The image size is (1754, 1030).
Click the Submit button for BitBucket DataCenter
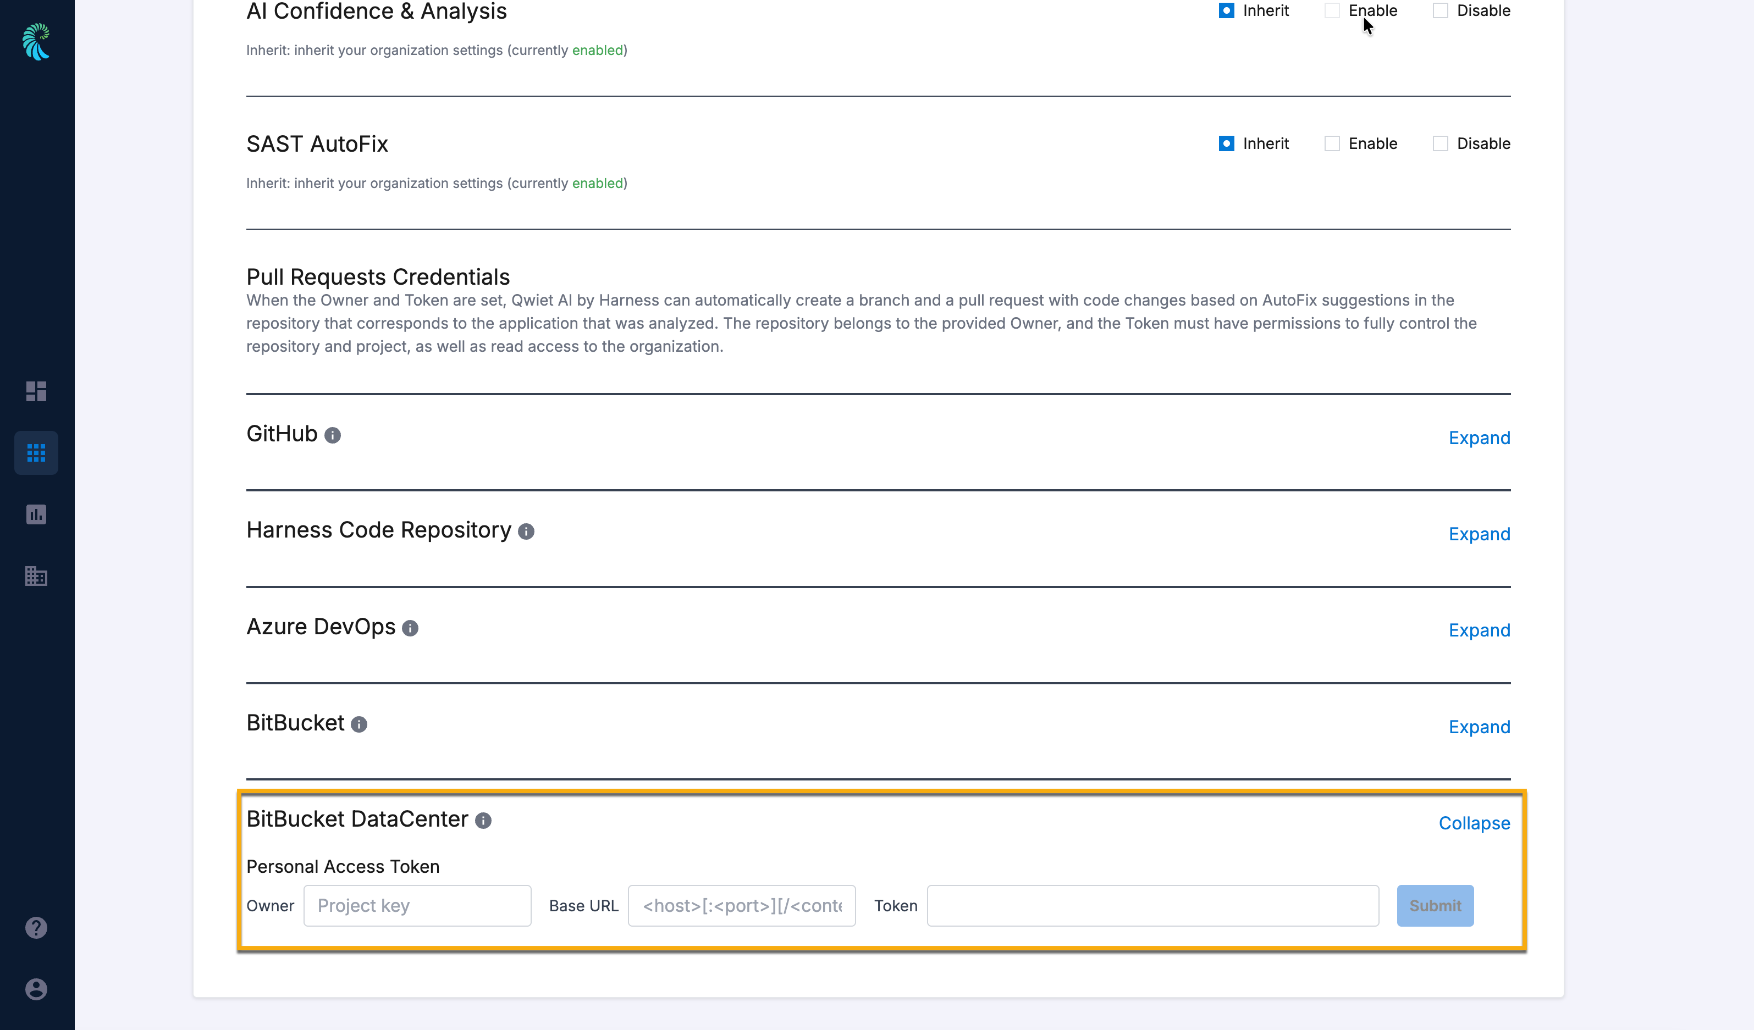[x=1435, y=905]
